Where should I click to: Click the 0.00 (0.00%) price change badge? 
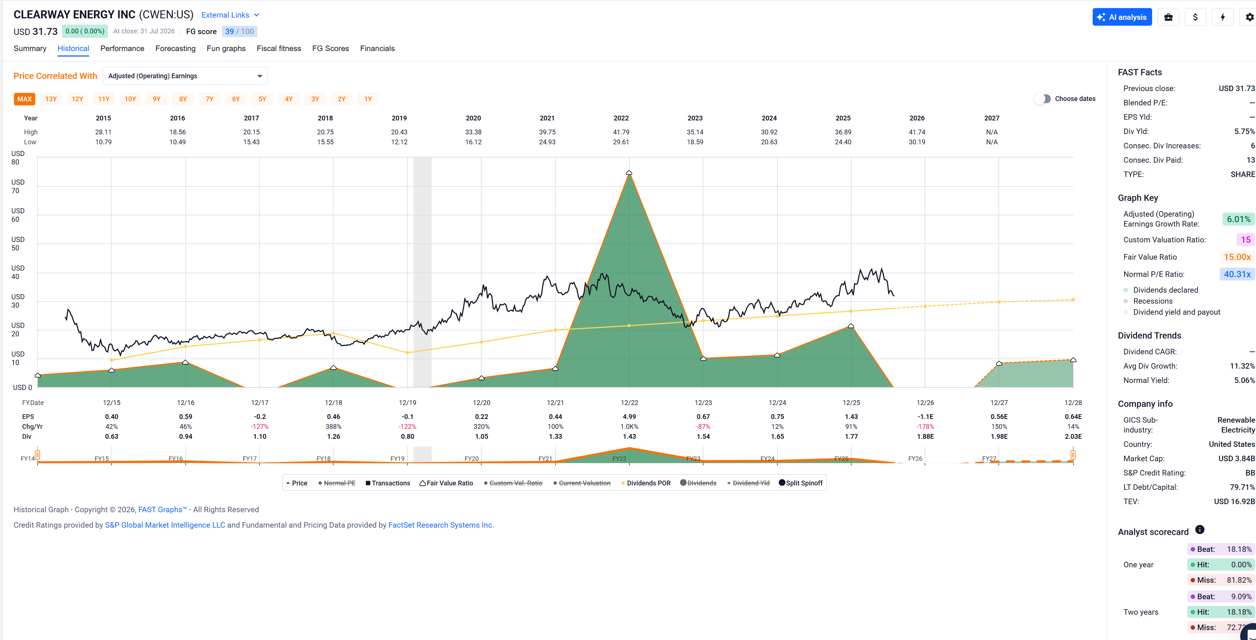pyautogui.click(x=85, y=31)
